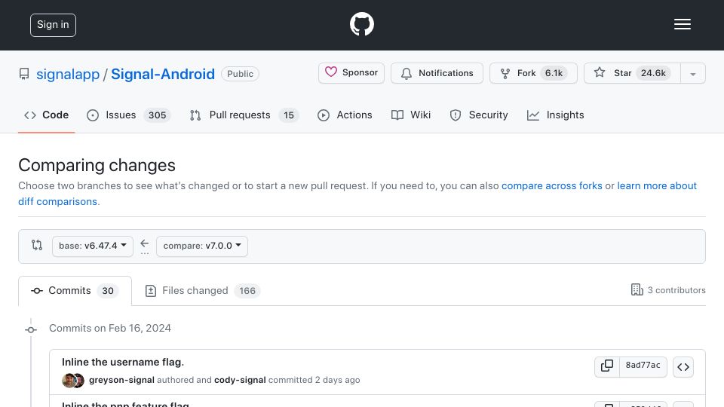Click the left arrow between base and compare
Viewport: 724px width, 407px height.
pos(145,243)
